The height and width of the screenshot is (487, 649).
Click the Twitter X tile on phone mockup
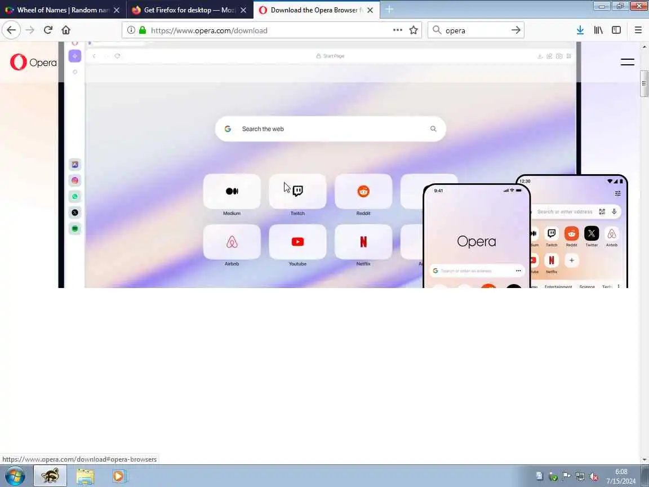tap(592, 233)
